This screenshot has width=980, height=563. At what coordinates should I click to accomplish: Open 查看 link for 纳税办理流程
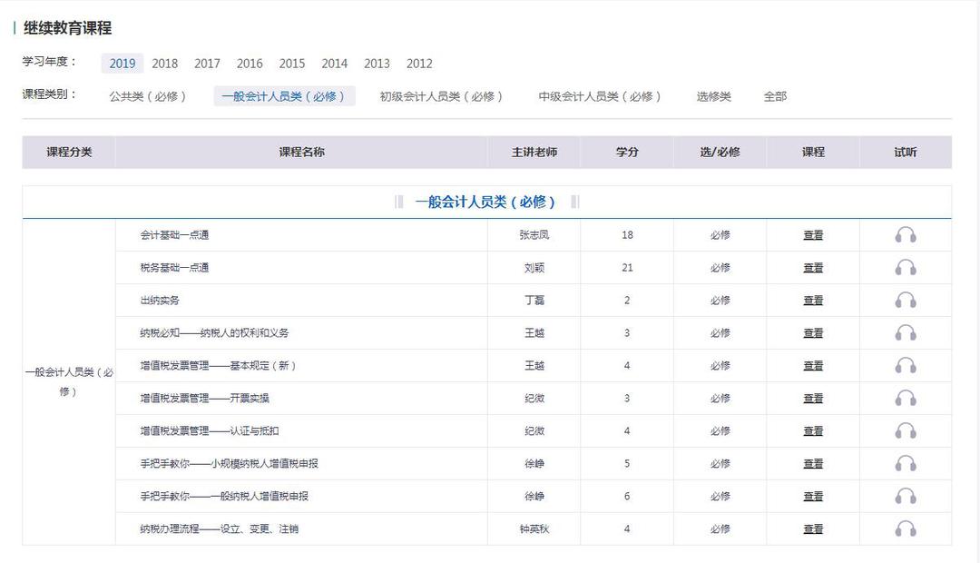point(813,528)
